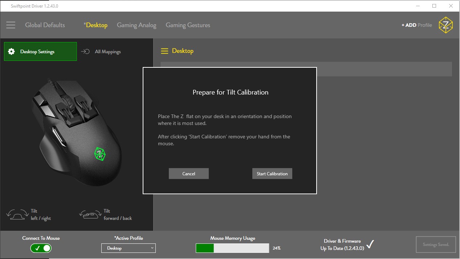Toggle the Connect To Mouse switch
This screenshot has width=460, height=259.
click(41, 248)
